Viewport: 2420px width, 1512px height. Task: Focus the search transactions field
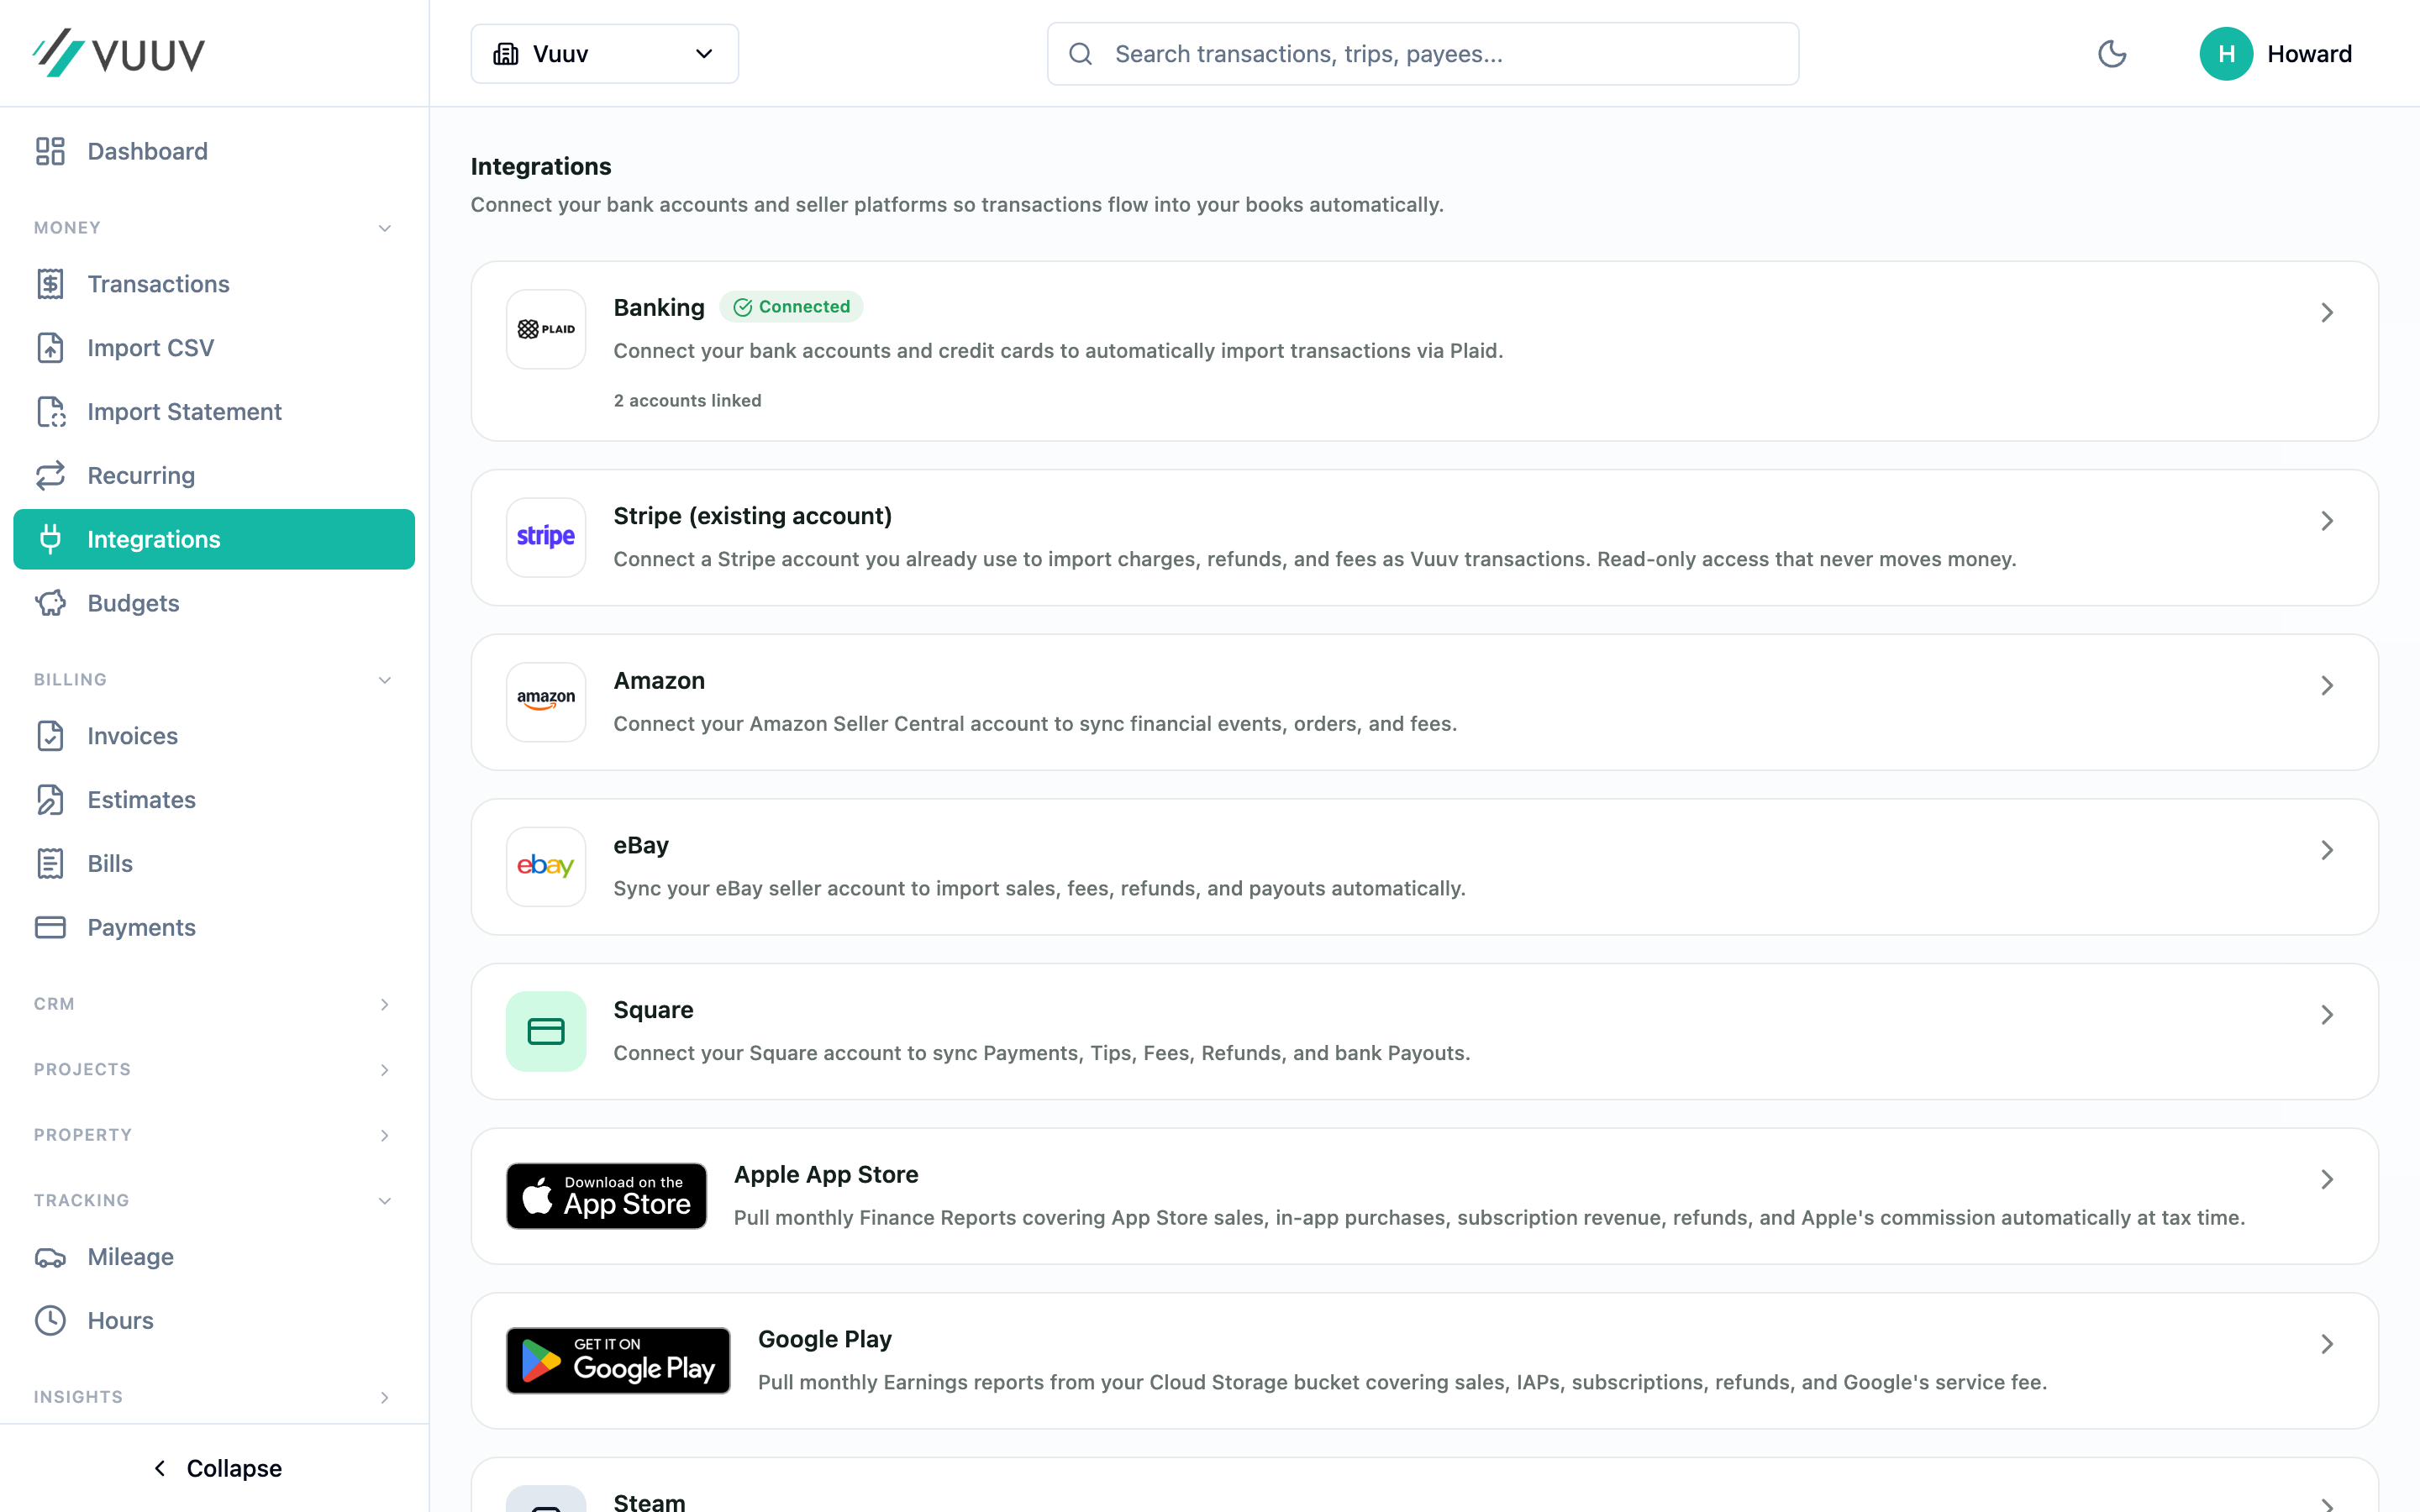click(1422, 54)
